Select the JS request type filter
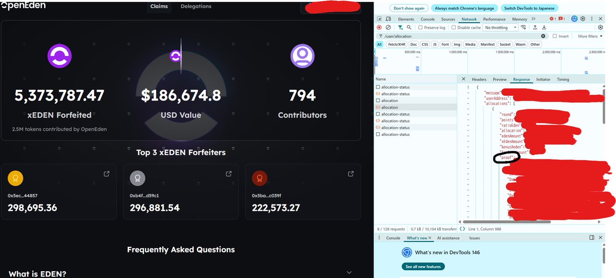The image size is (616, 278). click(x=435, y=44)
